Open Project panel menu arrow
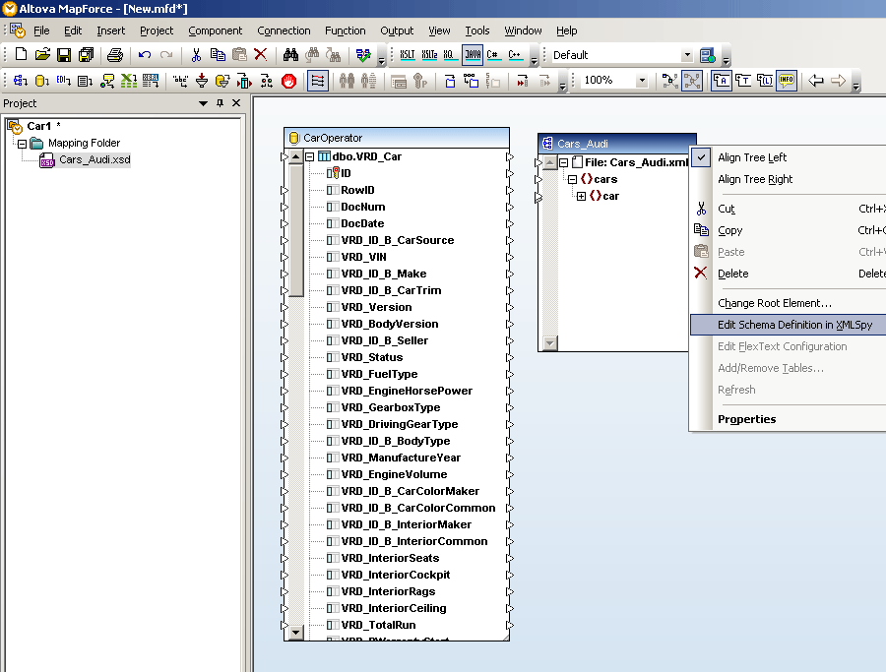This screenshot has width=886, height=672. (x=203, y=103)
